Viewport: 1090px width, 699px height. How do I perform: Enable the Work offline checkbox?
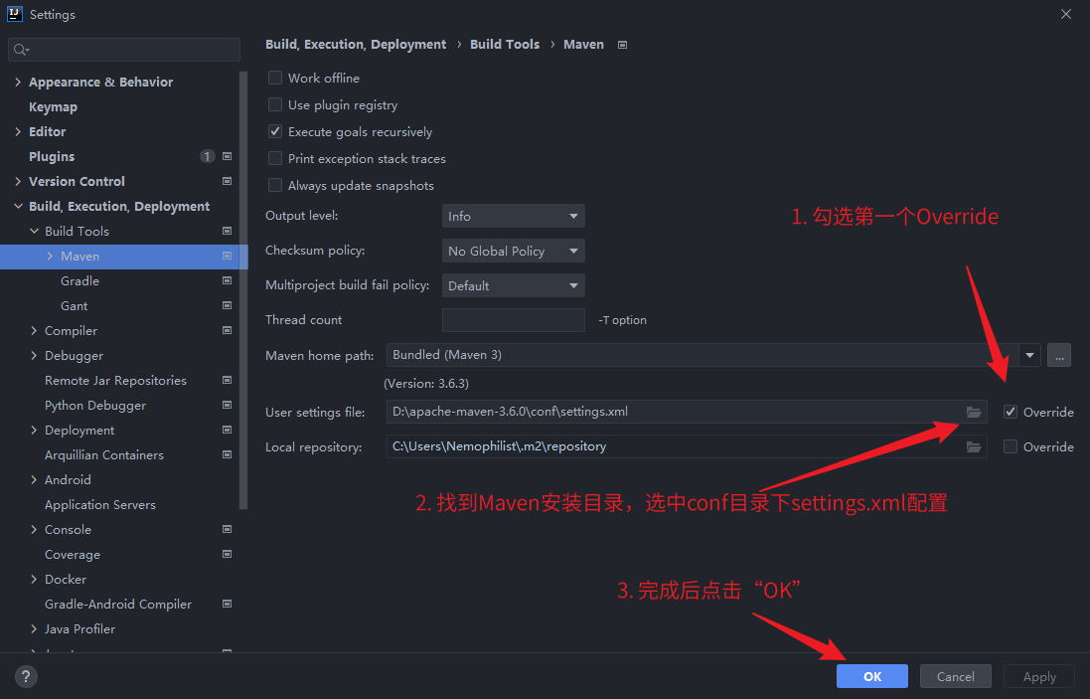(275, 78)
